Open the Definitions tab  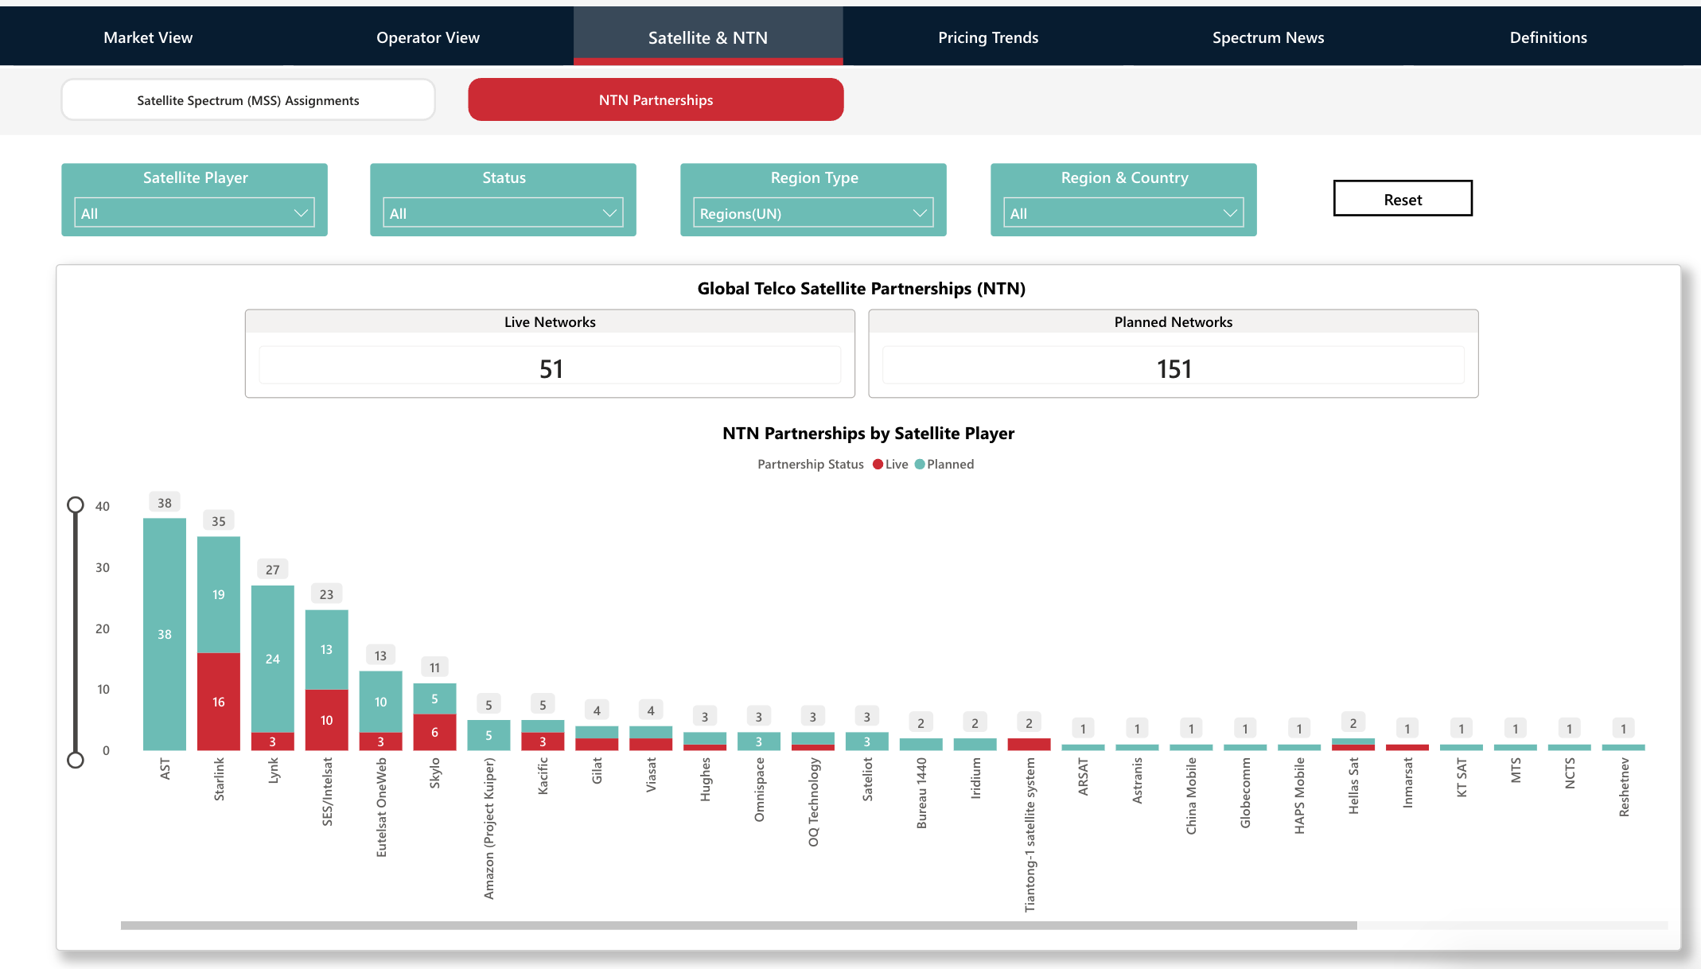(x=1548, y=37)
